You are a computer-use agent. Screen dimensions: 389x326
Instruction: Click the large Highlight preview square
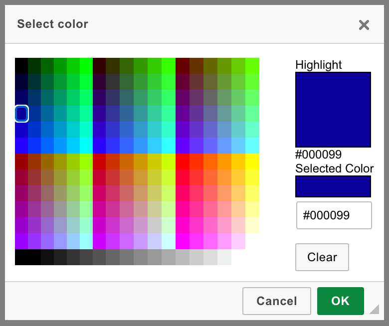tap(333, 110)
